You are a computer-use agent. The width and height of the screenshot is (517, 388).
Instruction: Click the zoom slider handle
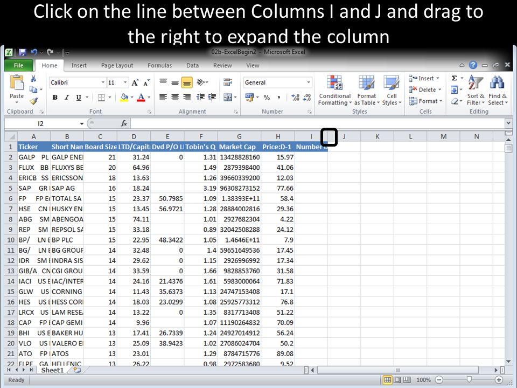tap(469, 380)
